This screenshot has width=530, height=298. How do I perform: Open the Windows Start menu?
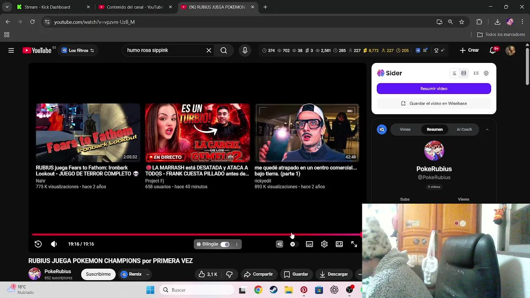tap(150, 290)
